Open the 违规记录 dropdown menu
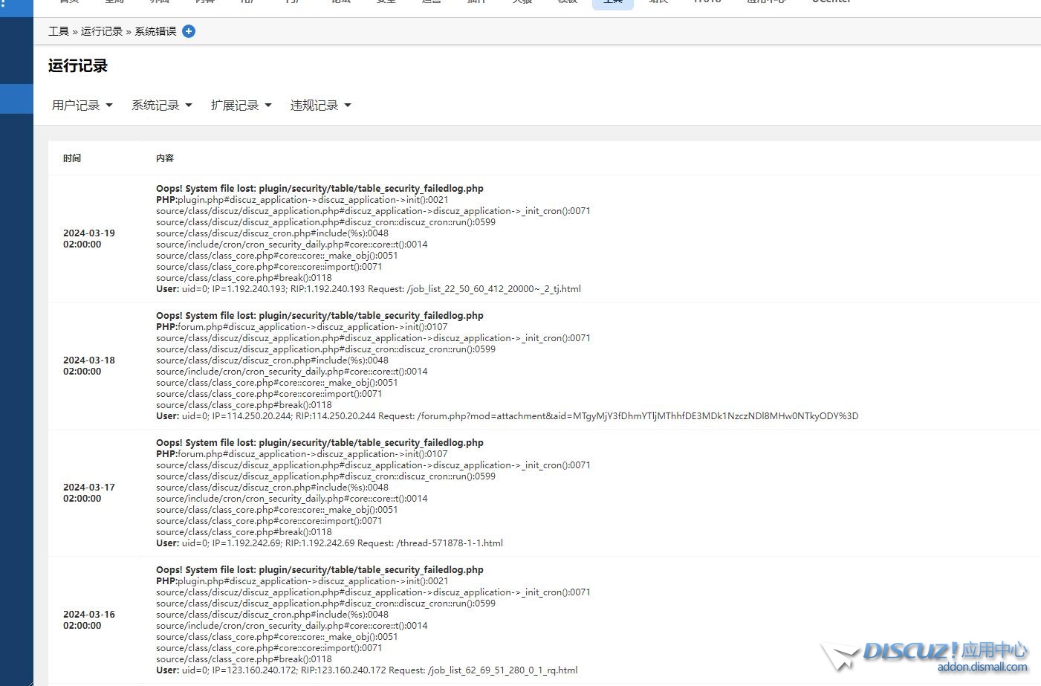The image size is (1041, 686). [x=320, y=106]
